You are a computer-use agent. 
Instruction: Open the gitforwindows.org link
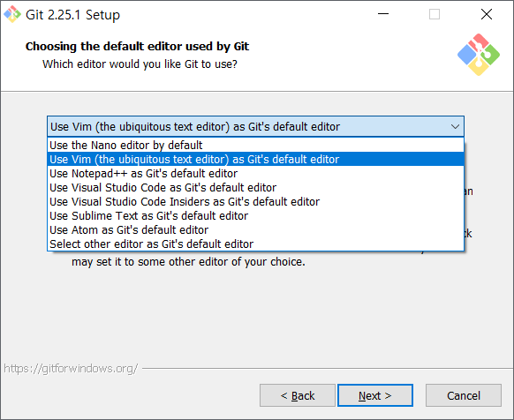pyautogui.click(x=71, y=369)
